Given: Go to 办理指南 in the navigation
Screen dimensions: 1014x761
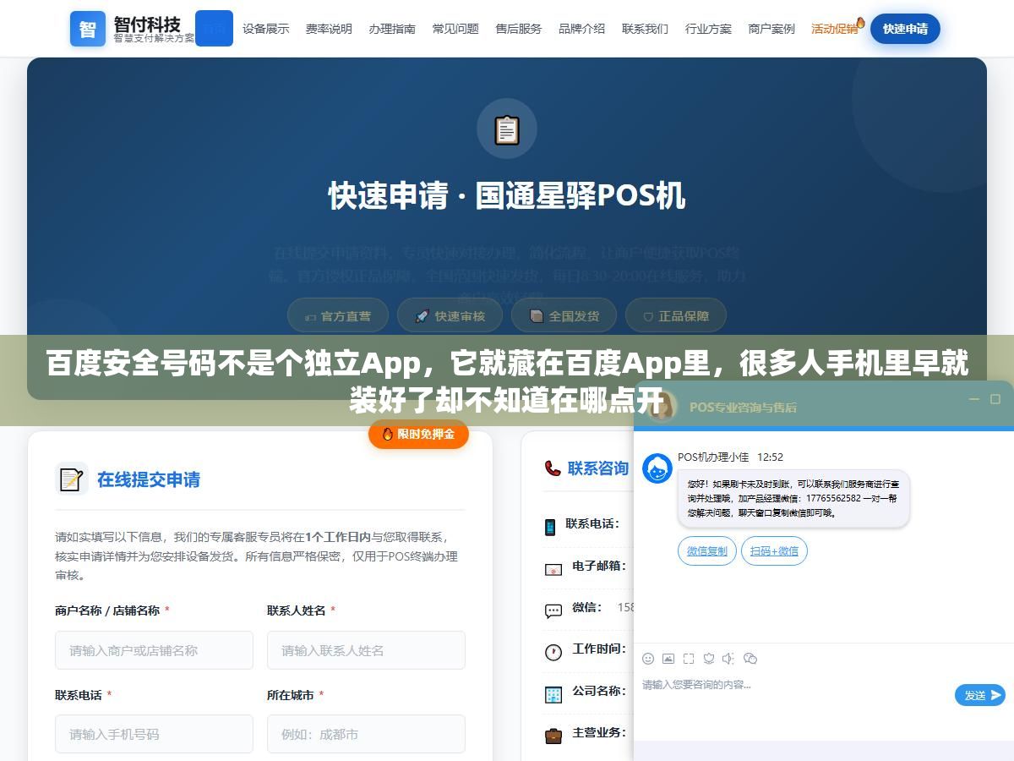Looking at the screenshot, I should (392, 29).
